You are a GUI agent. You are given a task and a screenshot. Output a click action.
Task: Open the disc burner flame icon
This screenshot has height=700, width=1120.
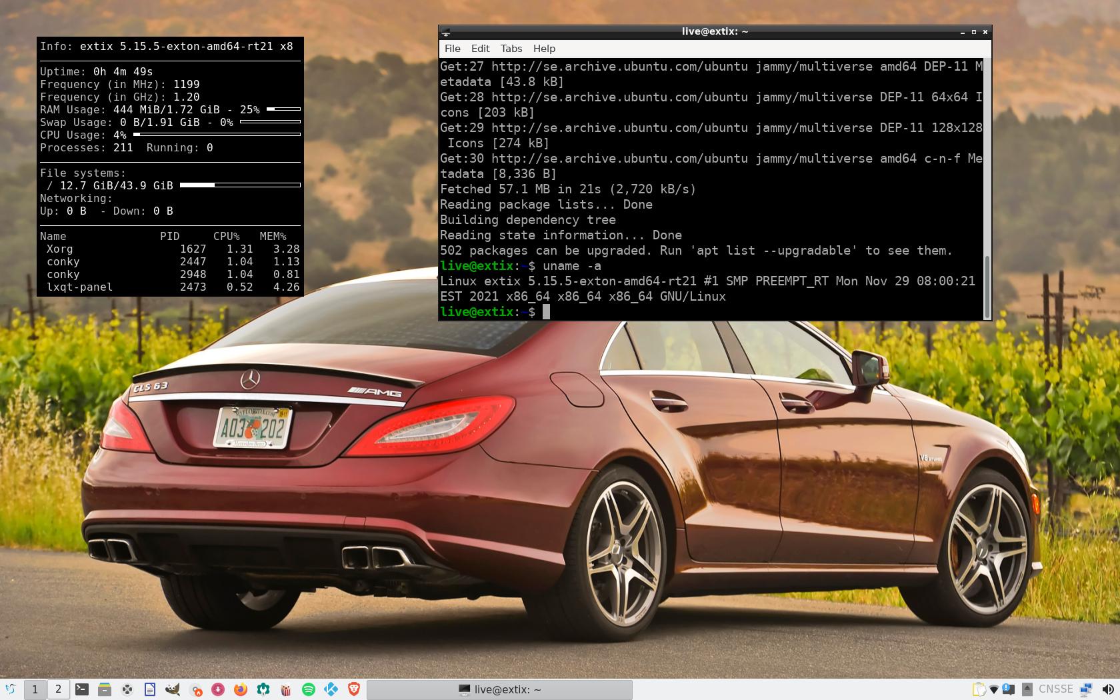click(x=195, y=689)
